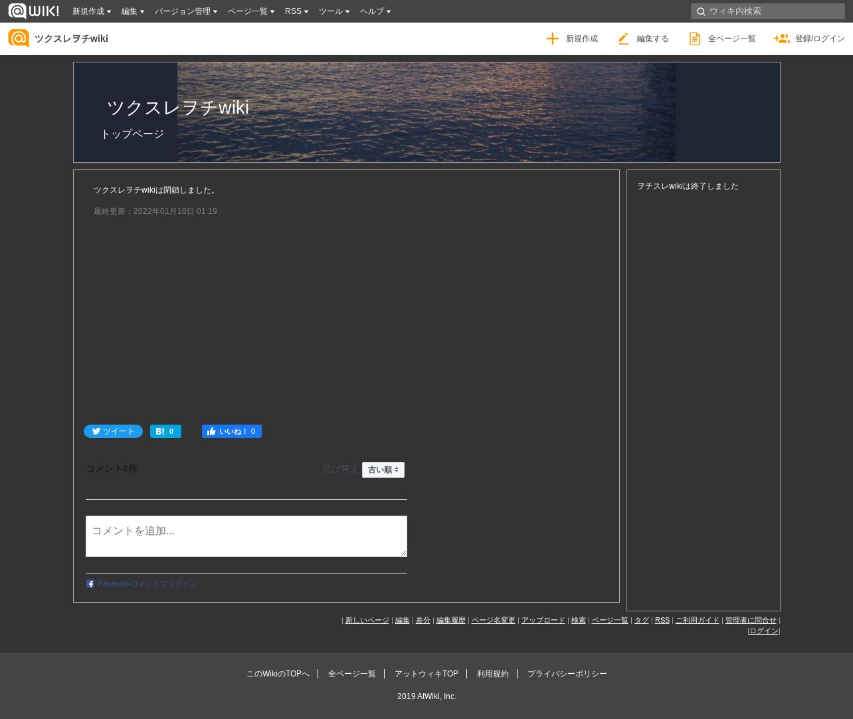Click このWikiのTOPへ in bottom bar

278,674
